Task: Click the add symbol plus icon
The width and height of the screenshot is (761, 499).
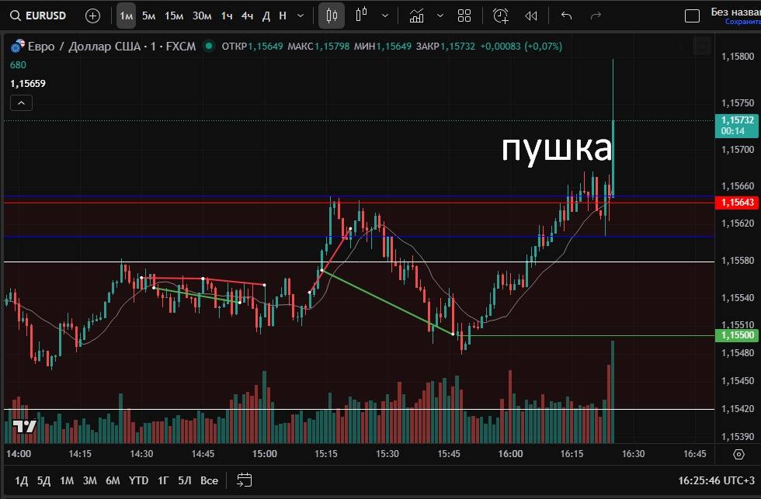Action: pos(92,16)
